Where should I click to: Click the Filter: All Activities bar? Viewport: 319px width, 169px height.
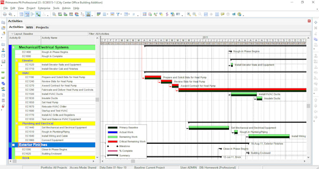(x=199, y=34)
